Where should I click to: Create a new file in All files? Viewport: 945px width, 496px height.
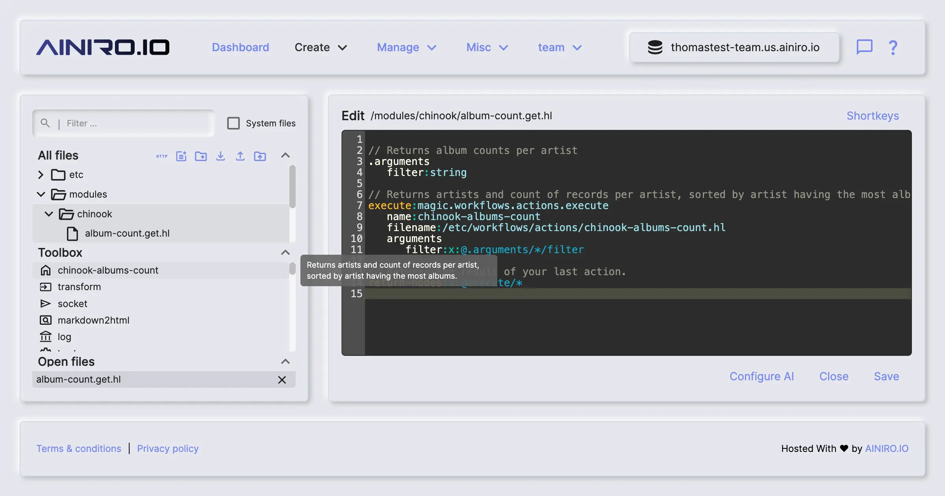181,156
